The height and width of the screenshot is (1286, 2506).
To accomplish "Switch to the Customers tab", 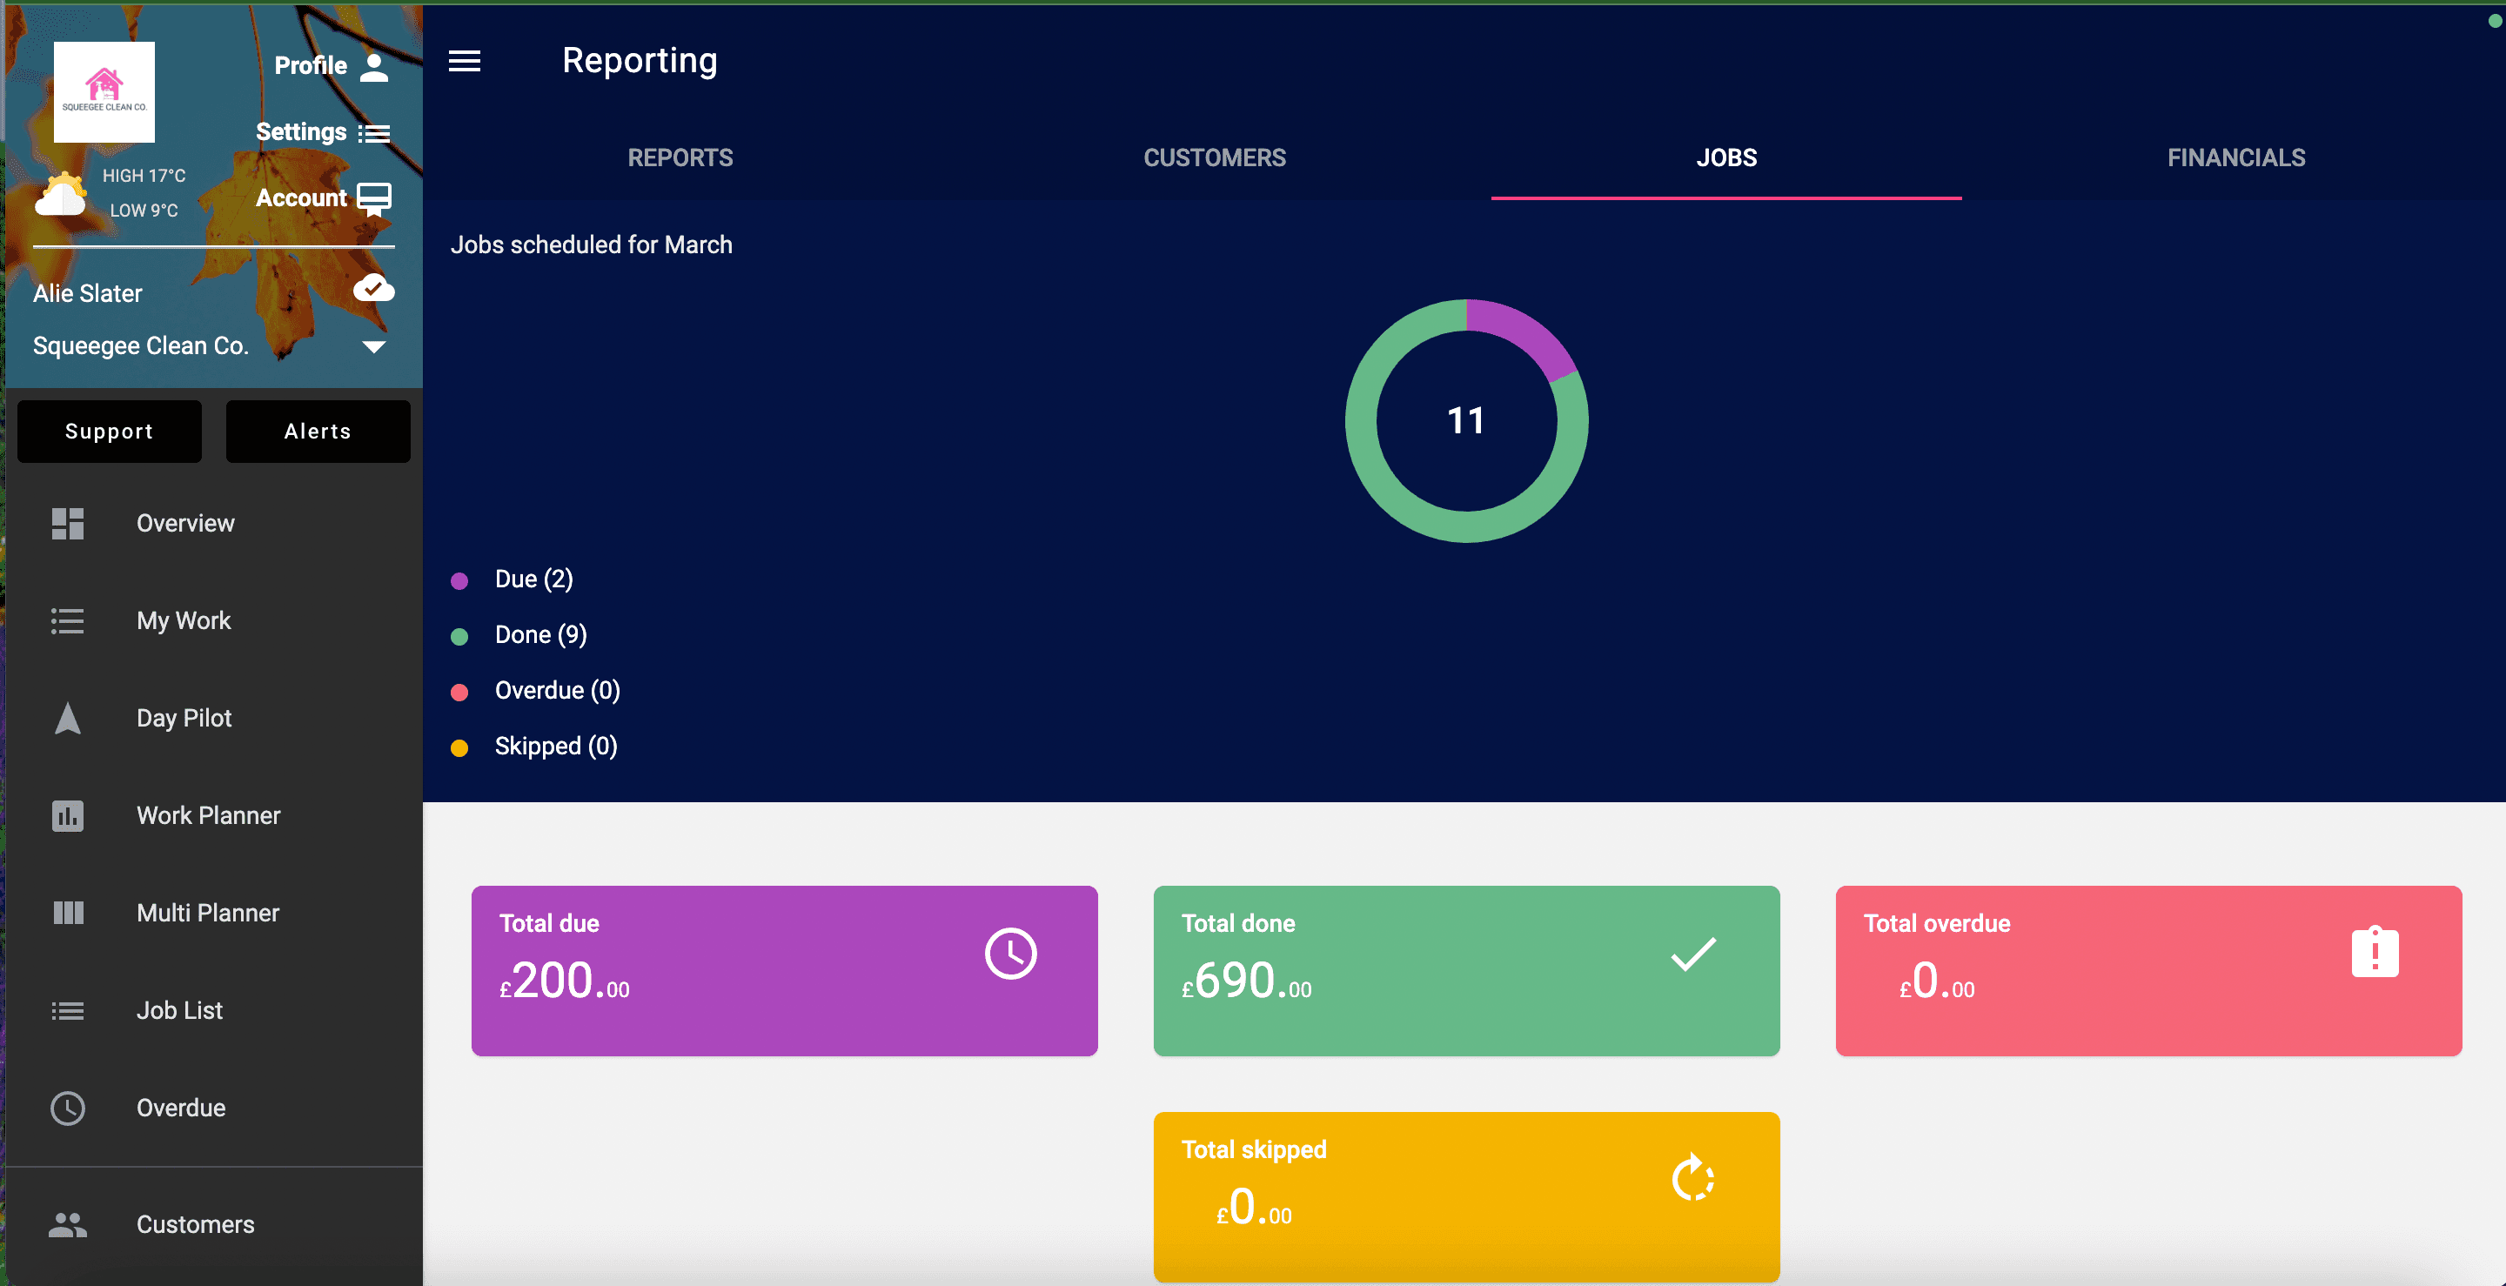I will coord(1214,157).
